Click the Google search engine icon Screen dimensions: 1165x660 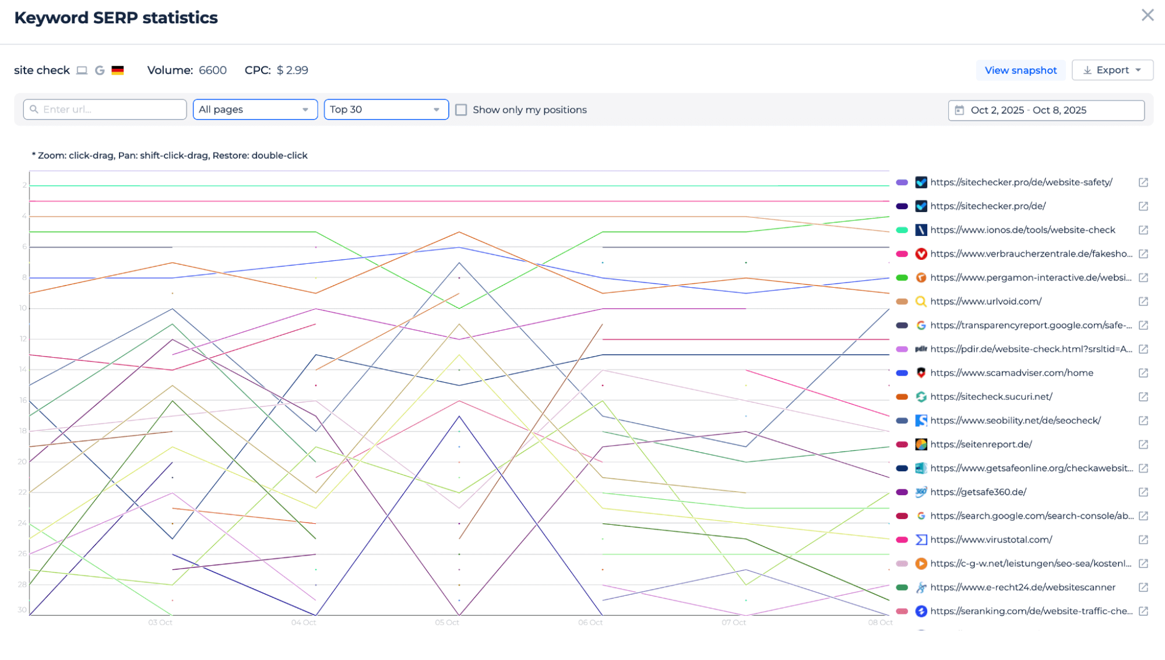(x=100, y=70)
